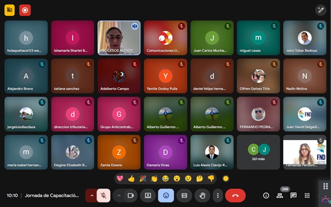Click the Juan David Delgadi... participant tile
The height and width of the screenshot is (207, 331).
[x=305, y=114]
